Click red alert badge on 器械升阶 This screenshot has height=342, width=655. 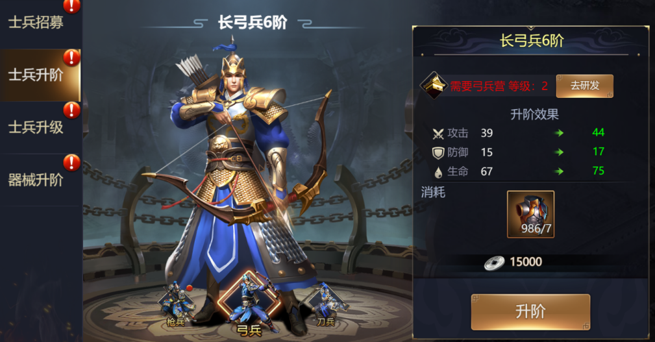pos(71,163)
